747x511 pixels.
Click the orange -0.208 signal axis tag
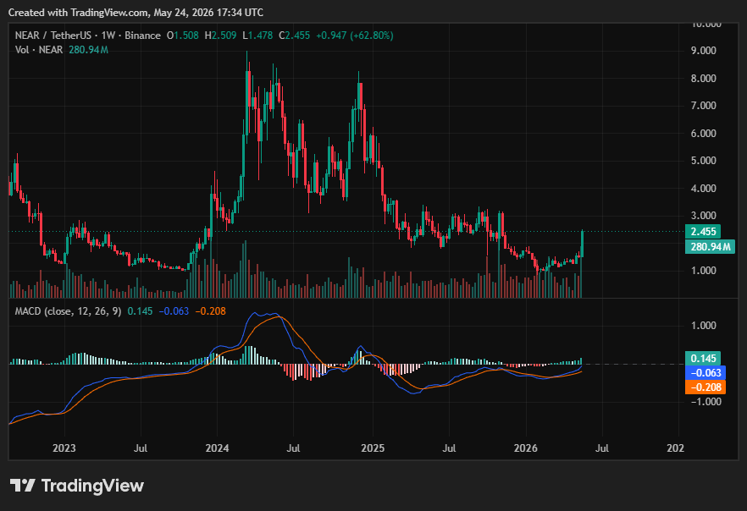[x=706, y=387]
